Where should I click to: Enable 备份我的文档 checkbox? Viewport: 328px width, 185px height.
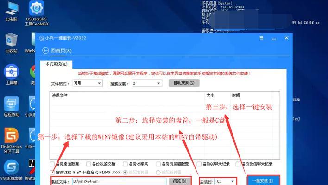[88, 164]
